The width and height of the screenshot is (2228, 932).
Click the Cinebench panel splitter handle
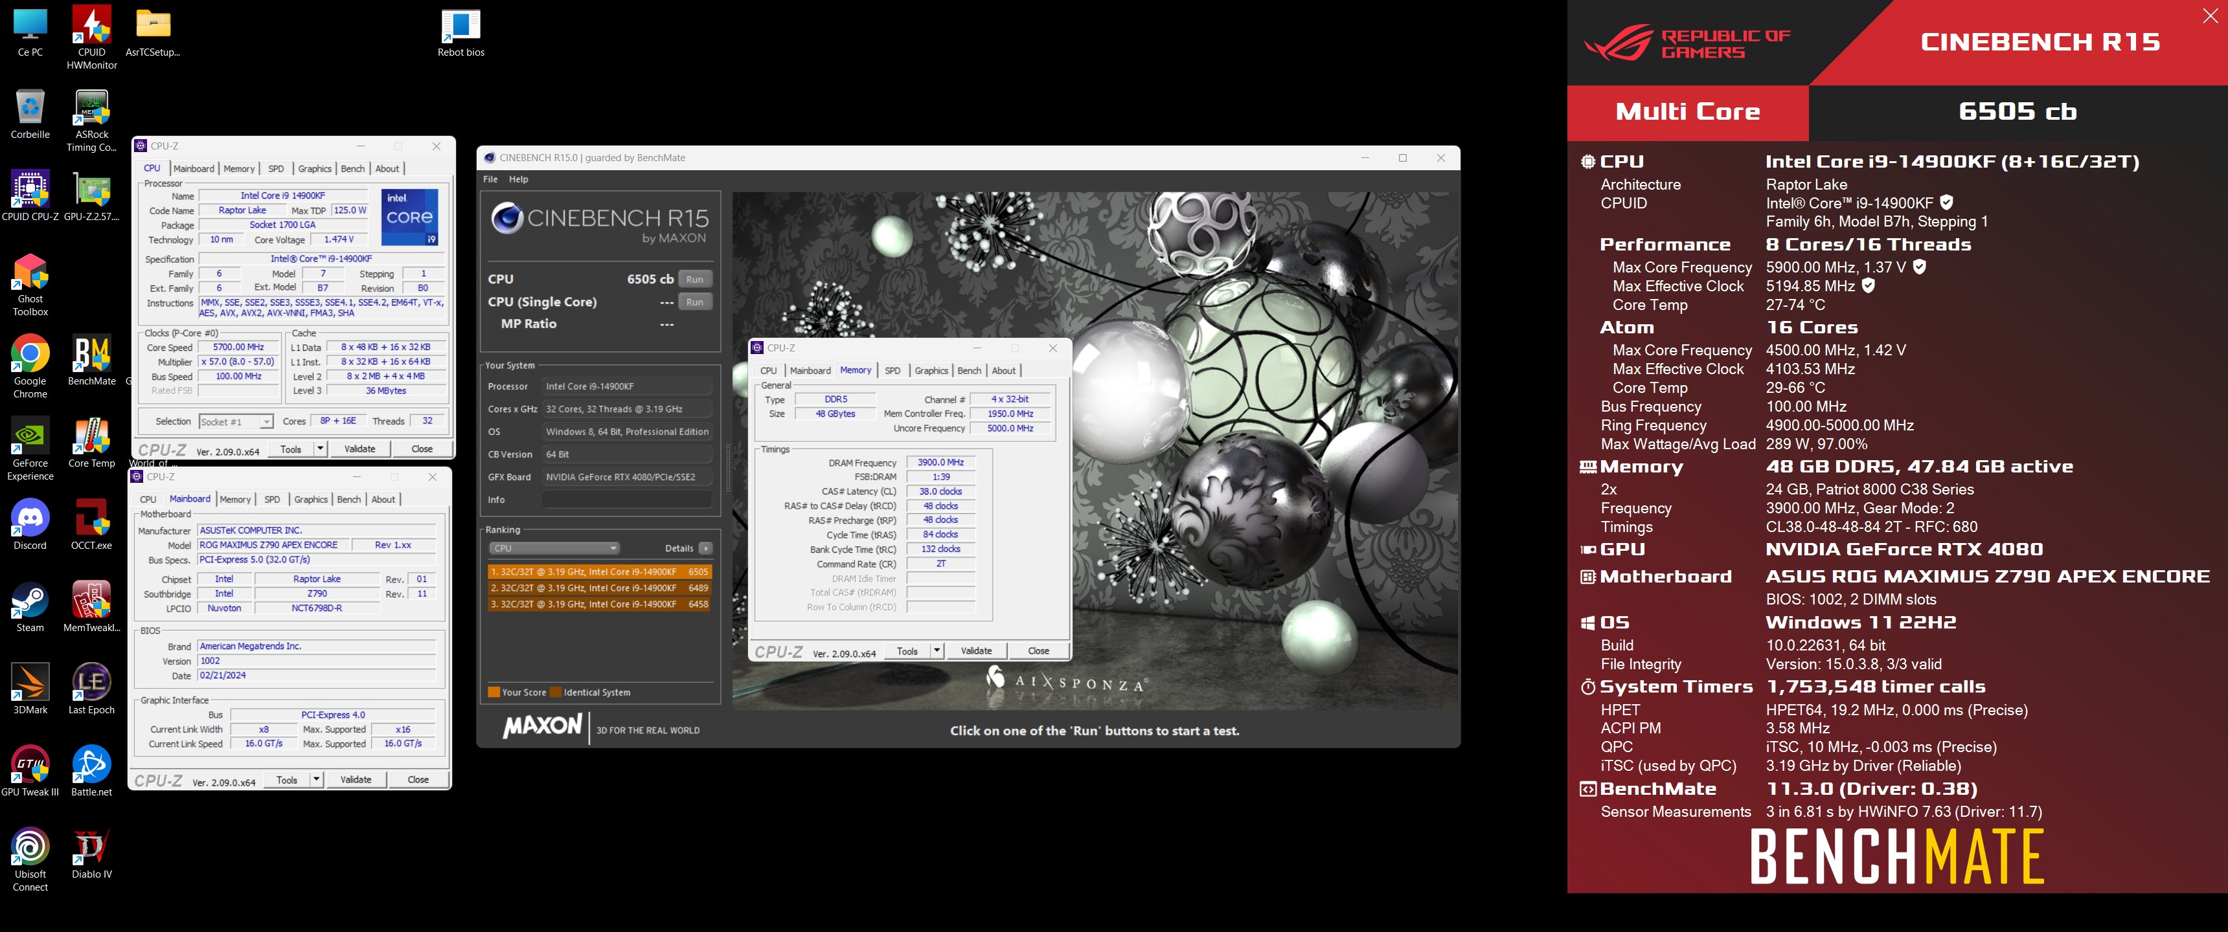[x=727, y=467]
